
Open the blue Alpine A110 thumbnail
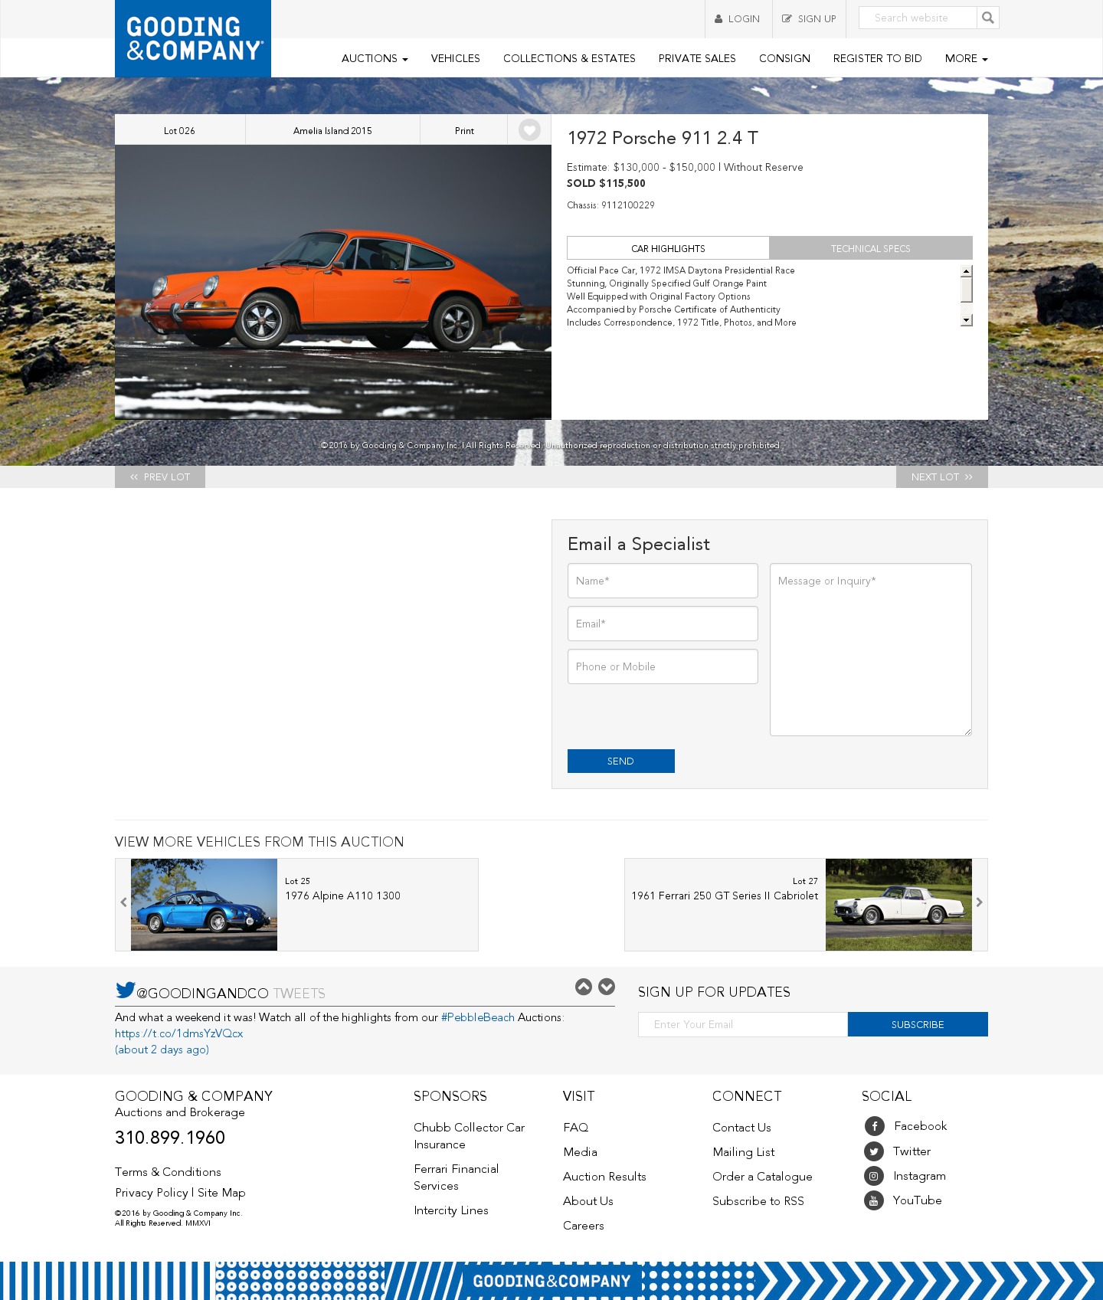[204, 905]
